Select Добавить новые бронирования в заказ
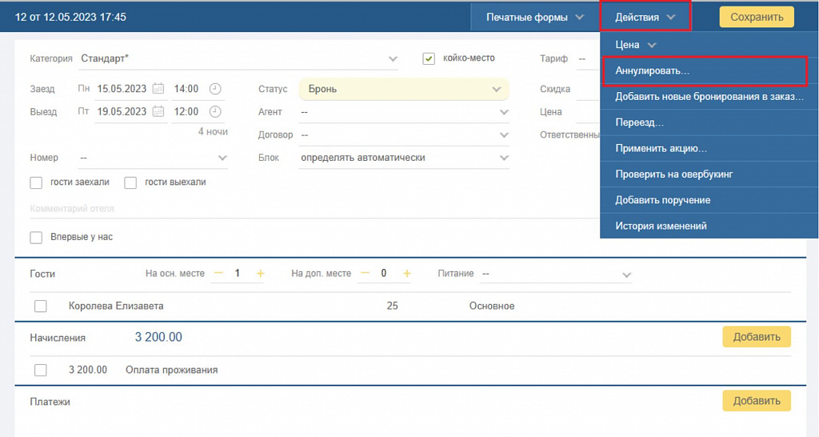 [709, 97]
